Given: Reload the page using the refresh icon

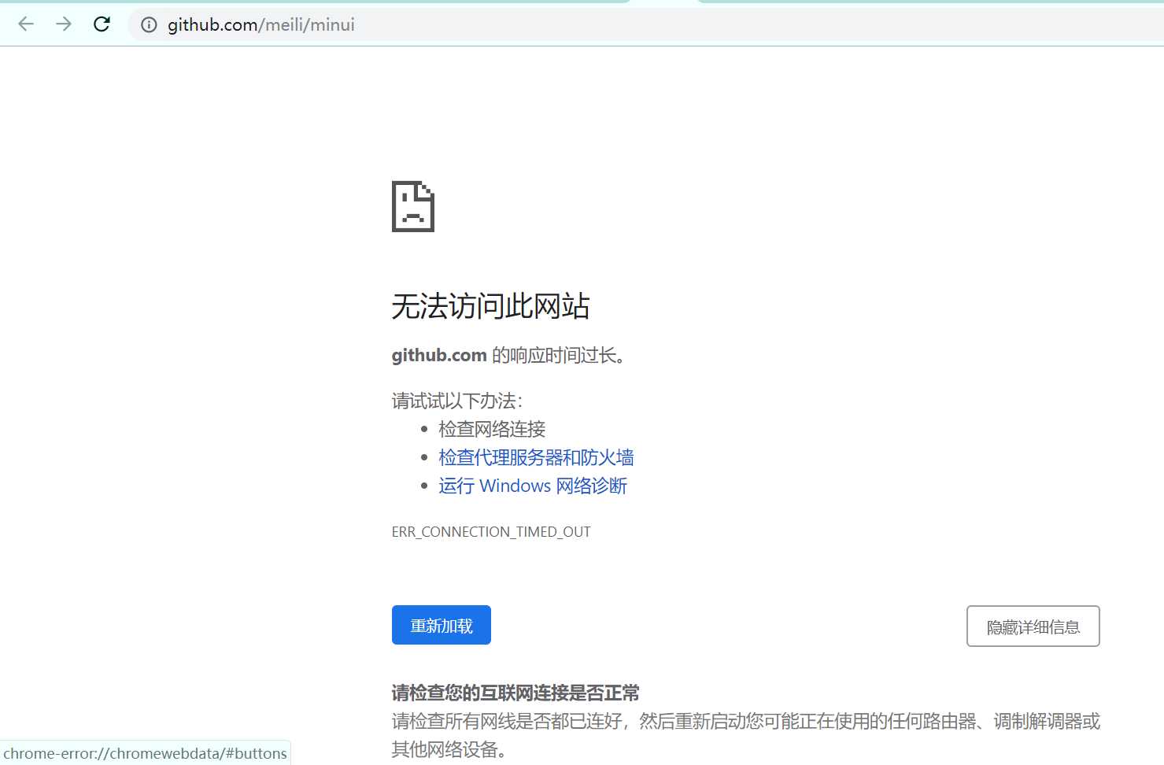Looking at the screenshot, I should [x=102, y=24].
